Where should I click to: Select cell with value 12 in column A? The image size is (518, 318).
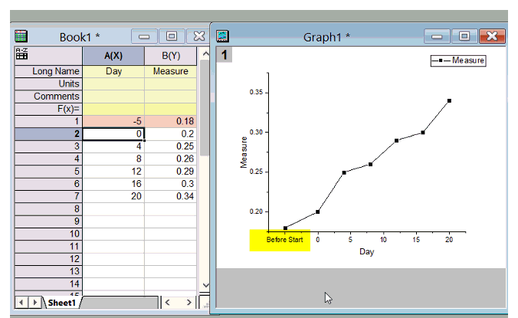click(x=113, y=172)
